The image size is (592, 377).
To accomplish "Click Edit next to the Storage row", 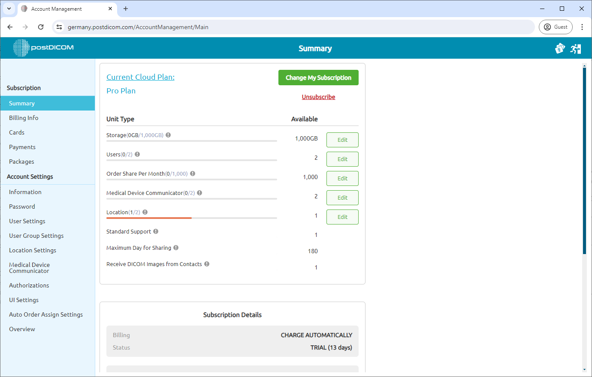I will 342,140.
